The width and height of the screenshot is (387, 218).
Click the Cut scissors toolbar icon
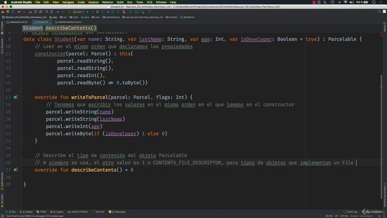click(x=30, y=12)
